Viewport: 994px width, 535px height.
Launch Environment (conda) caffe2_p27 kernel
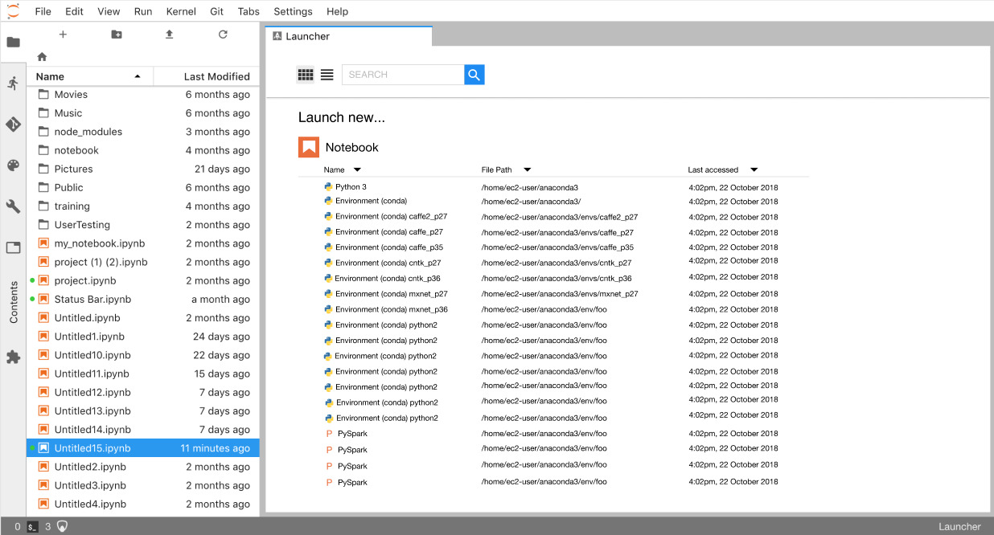[391, 217]
